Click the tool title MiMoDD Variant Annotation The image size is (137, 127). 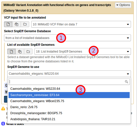click(57, 8)
